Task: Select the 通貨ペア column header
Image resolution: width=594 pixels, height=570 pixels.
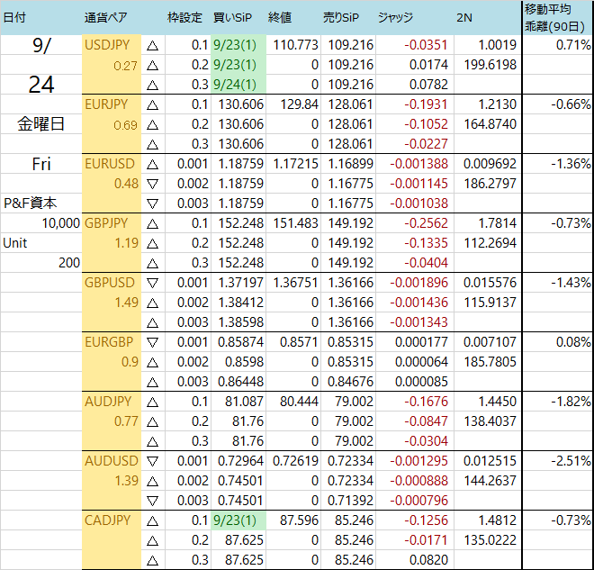Action: pyautogui.click(x=105, y=17)
